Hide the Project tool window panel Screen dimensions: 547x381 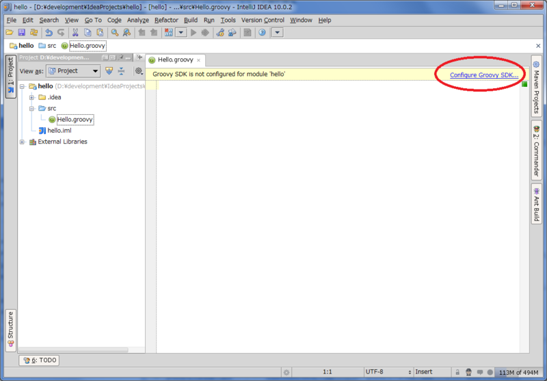tap(129, 57)
